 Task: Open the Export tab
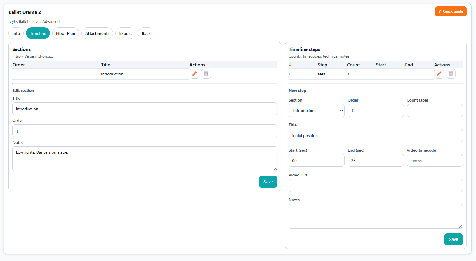point(125,33)
